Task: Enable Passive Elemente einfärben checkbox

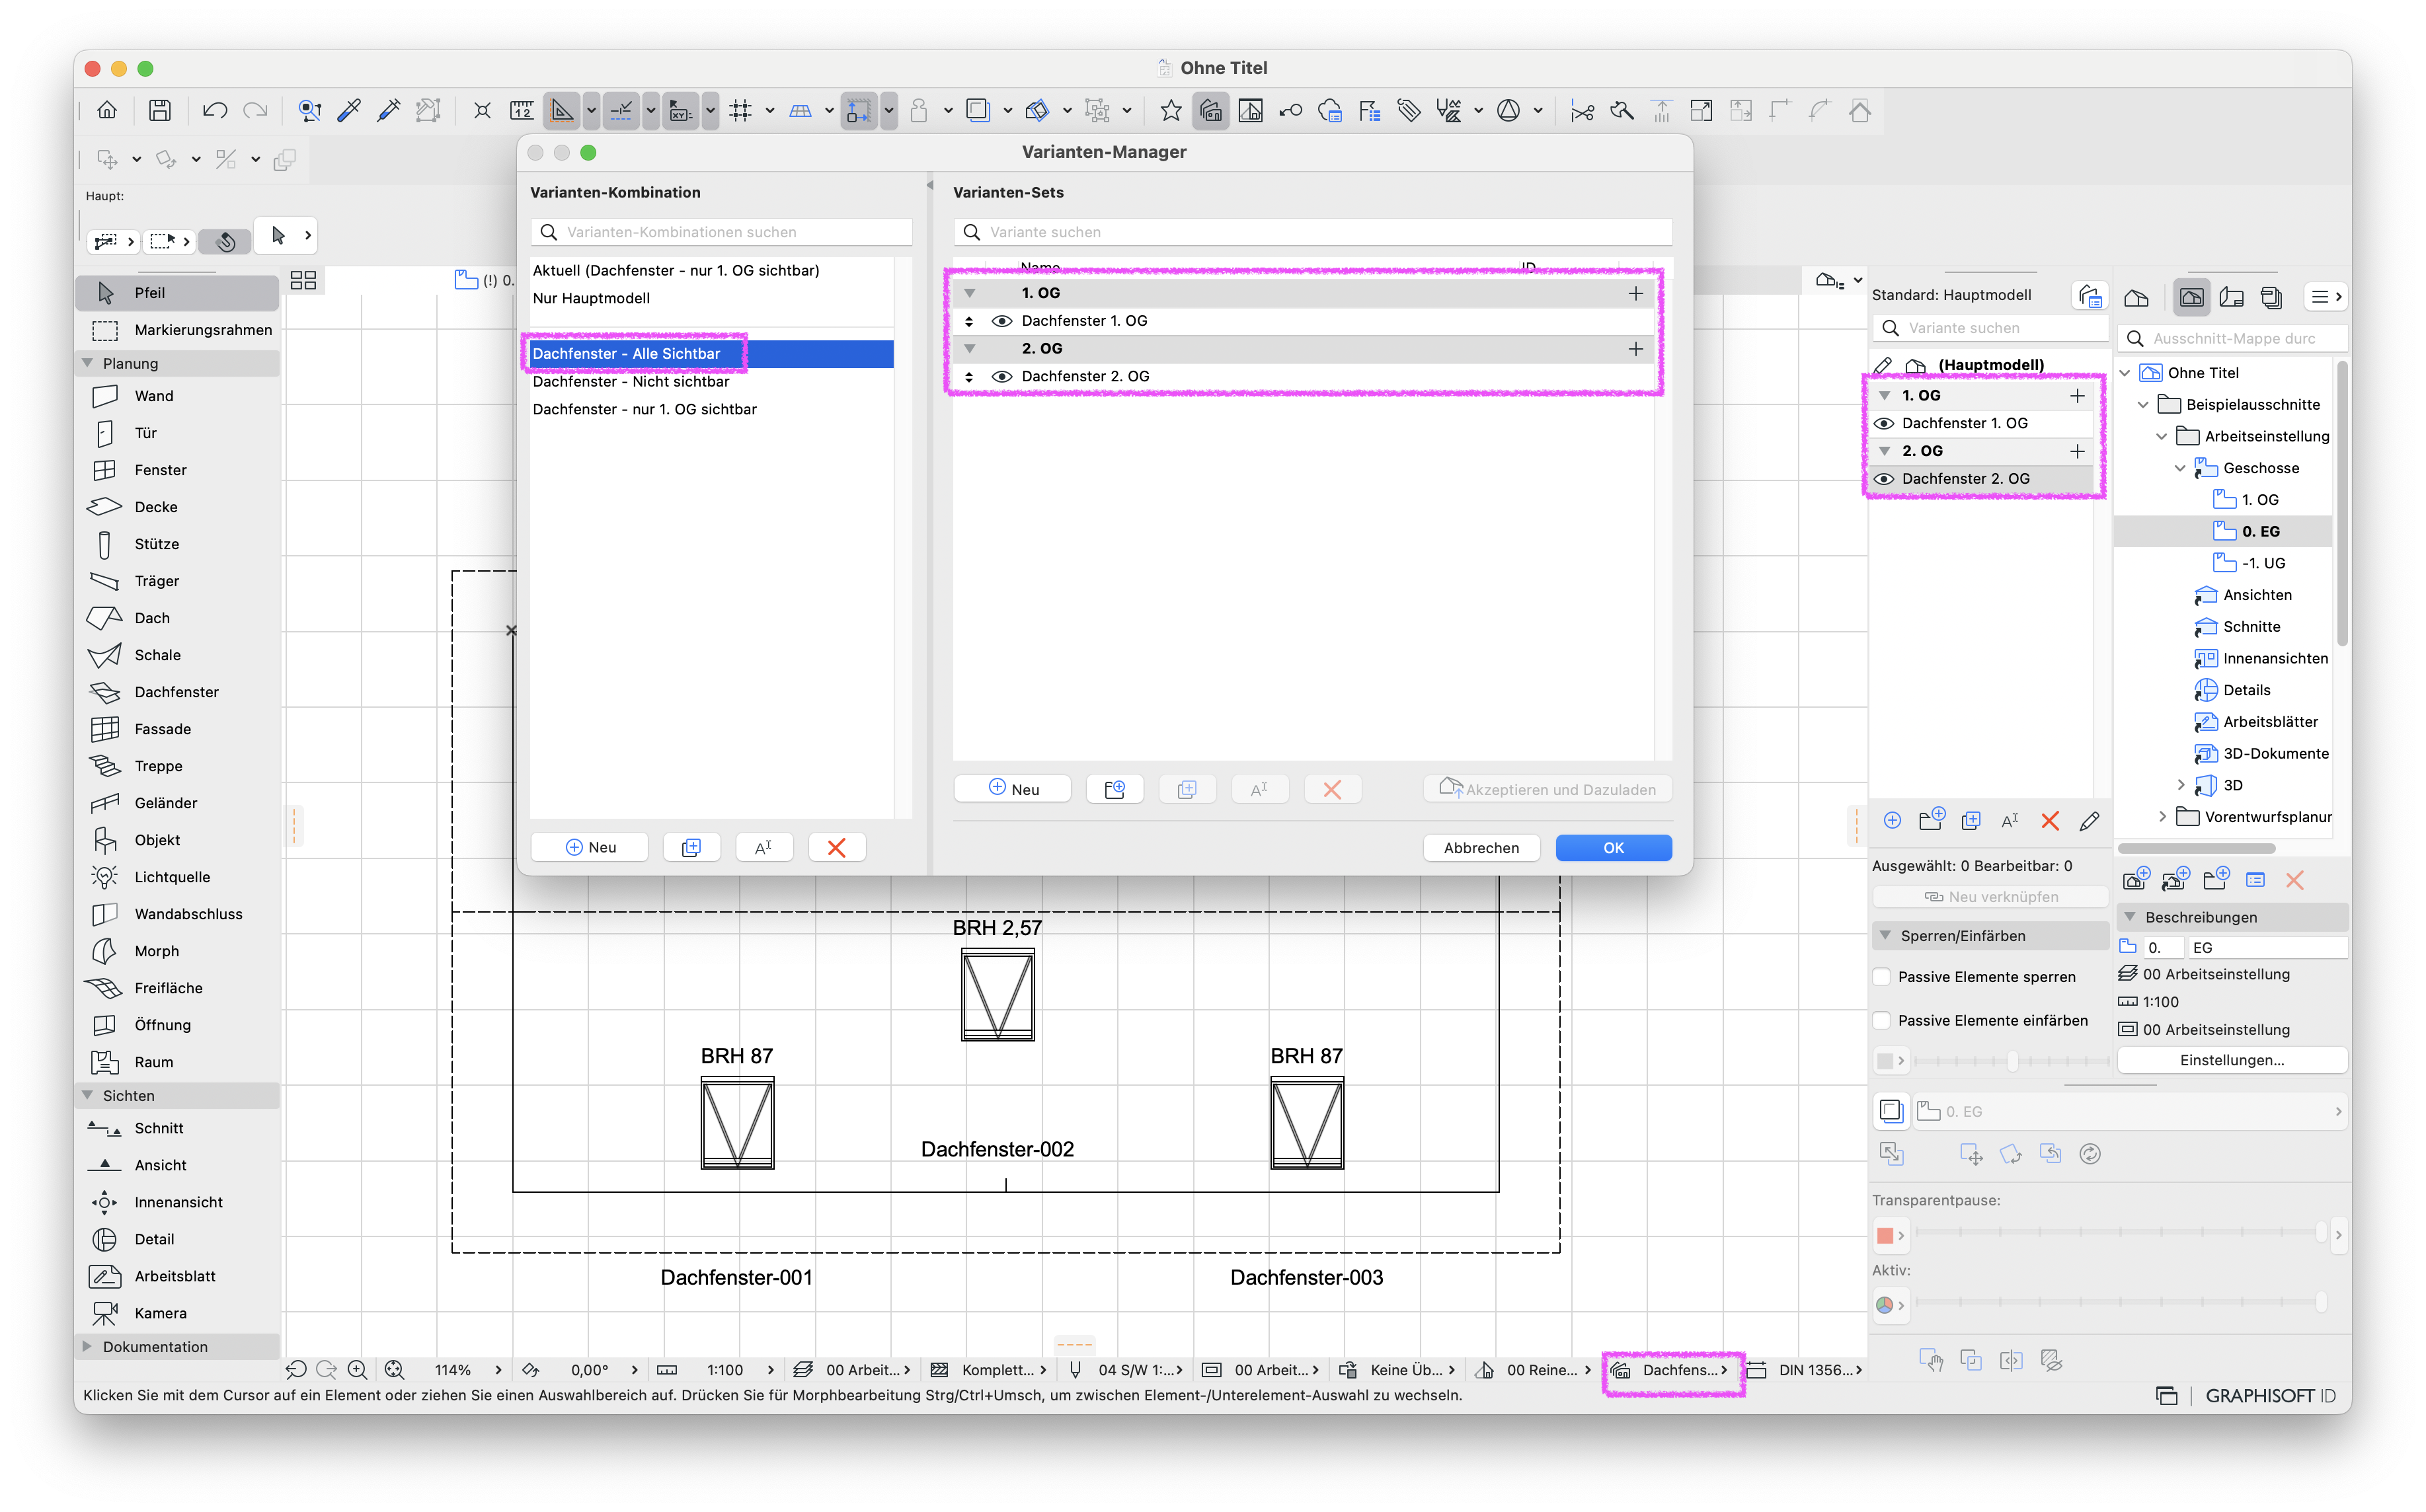Action: click(1882, 1021)
